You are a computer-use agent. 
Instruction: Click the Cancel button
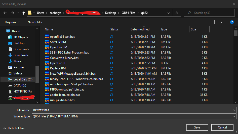222,127
